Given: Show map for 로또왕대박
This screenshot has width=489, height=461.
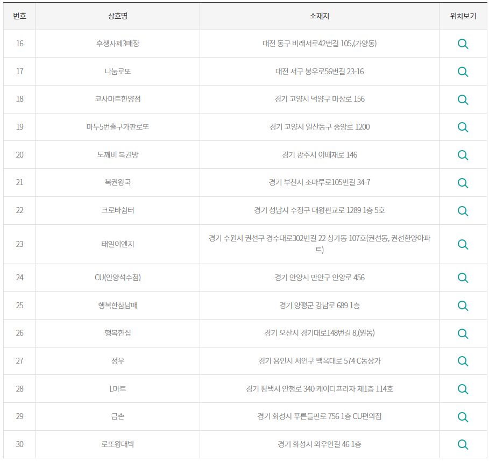Looking at the screenshot, I should [x=463, y=444].
